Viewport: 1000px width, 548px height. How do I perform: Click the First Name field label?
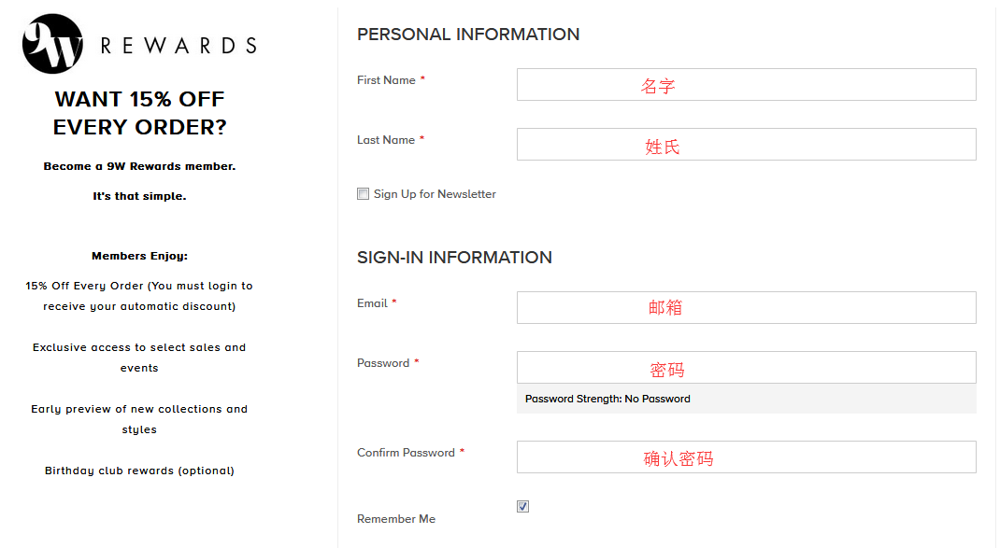[x=386, y=80]
